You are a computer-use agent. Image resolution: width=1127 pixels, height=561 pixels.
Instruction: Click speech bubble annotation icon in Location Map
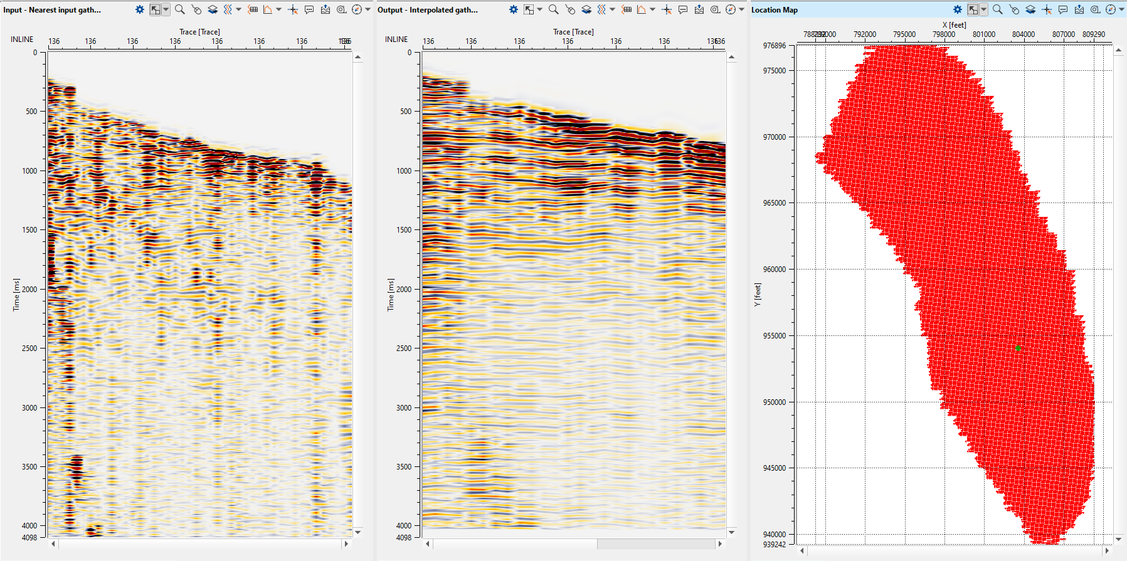click(x=1063, y=9)
